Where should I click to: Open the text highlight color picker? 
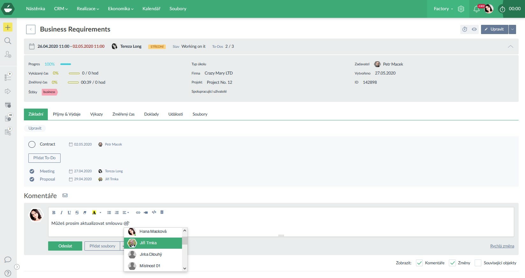click(x=100, y=212)
